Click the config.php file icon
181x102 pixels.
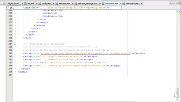coord(40,3)
